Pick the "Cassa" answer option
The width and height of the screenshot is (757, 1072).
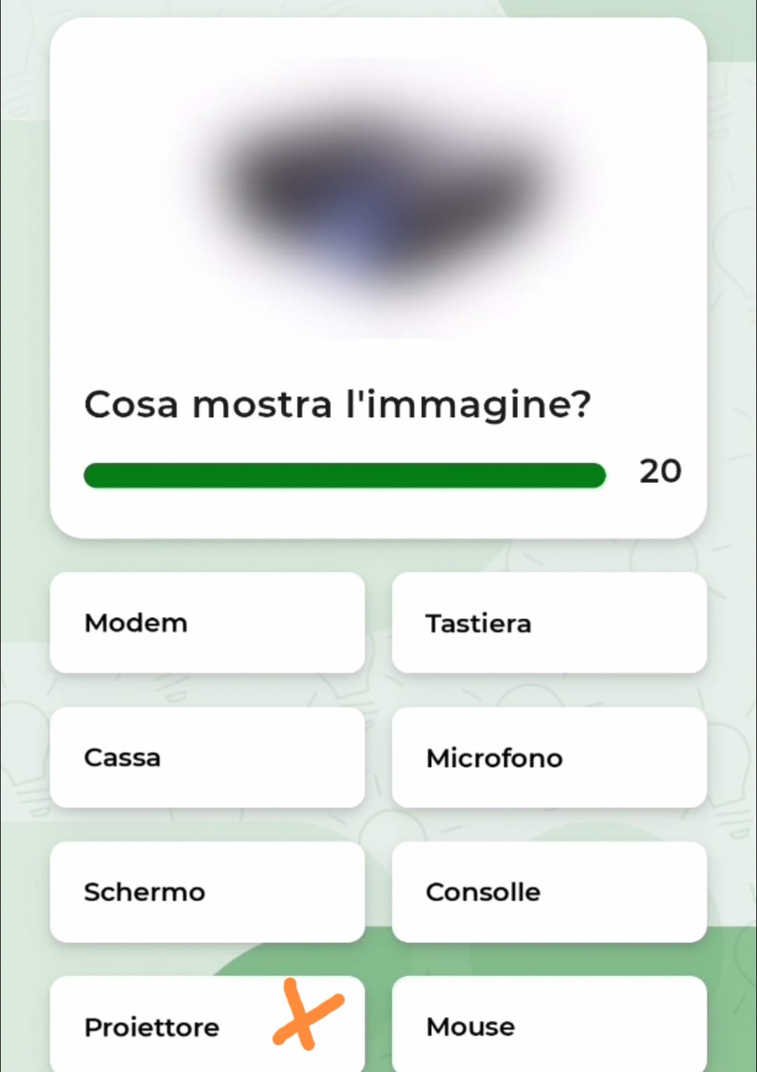pos(207,757)
